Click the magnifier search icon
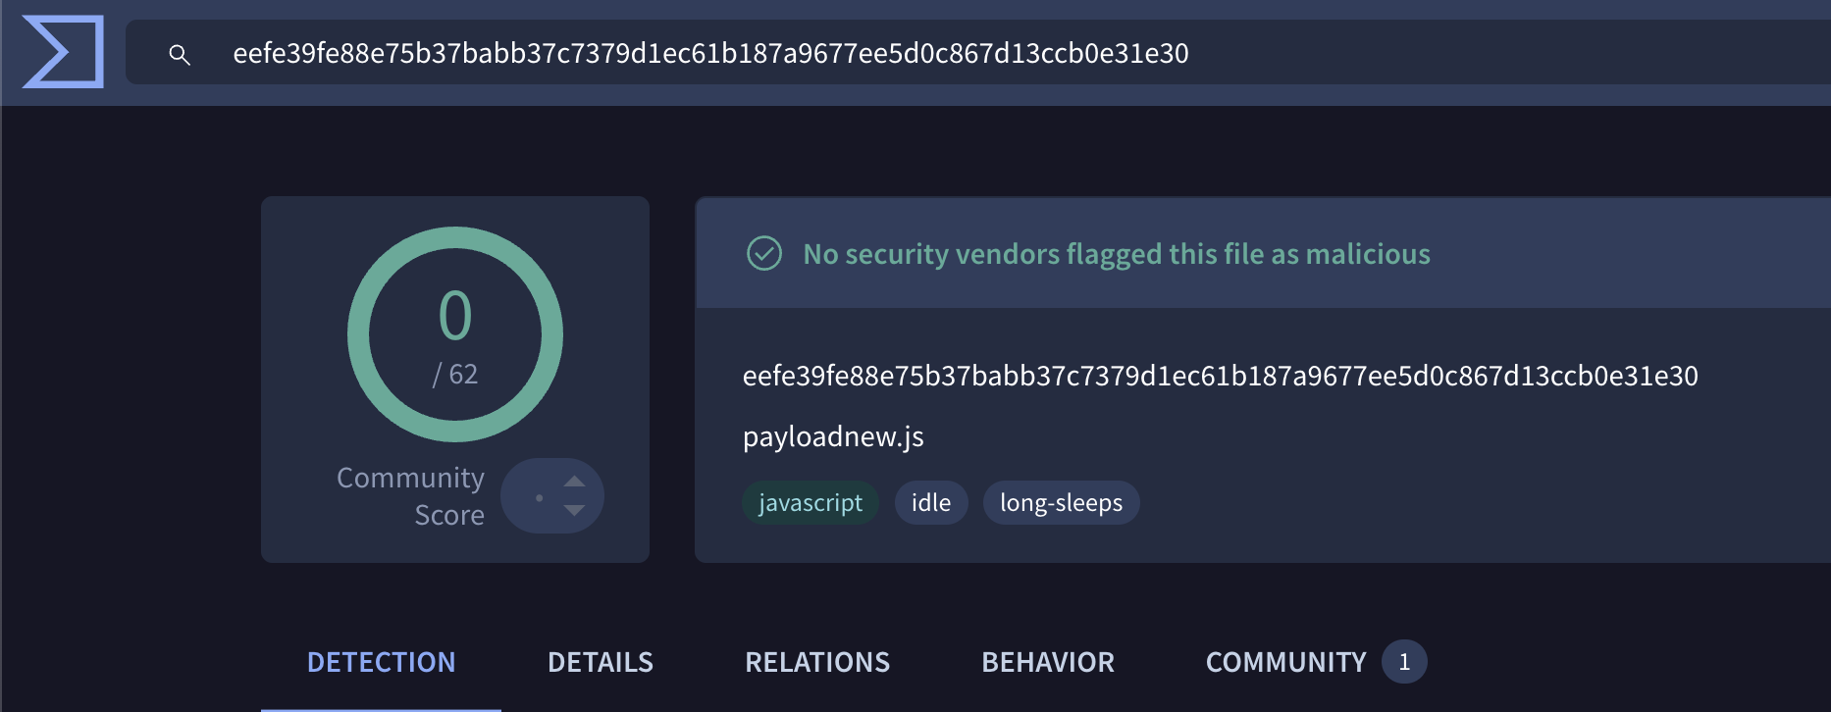The width and height of the screenshot is (1831, 712). click(179, 55)
